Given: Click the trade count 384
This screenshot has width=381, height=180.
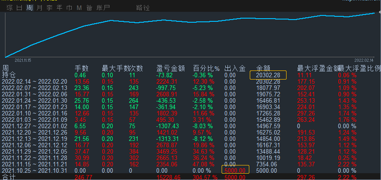Looking at the screenshot, I should click(134, 151).
